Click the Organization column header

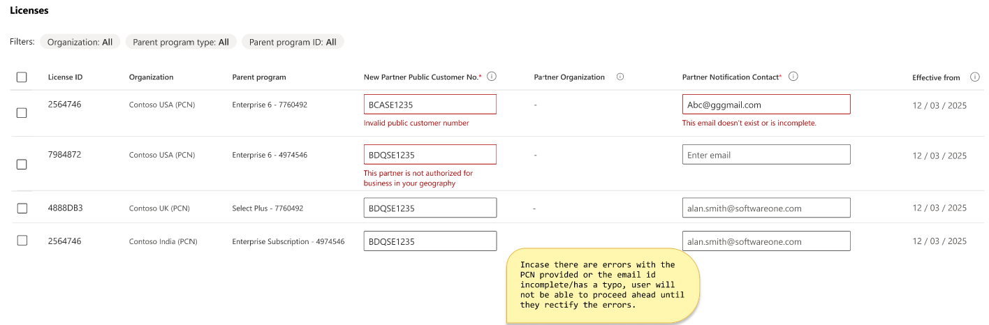[151, 77]
